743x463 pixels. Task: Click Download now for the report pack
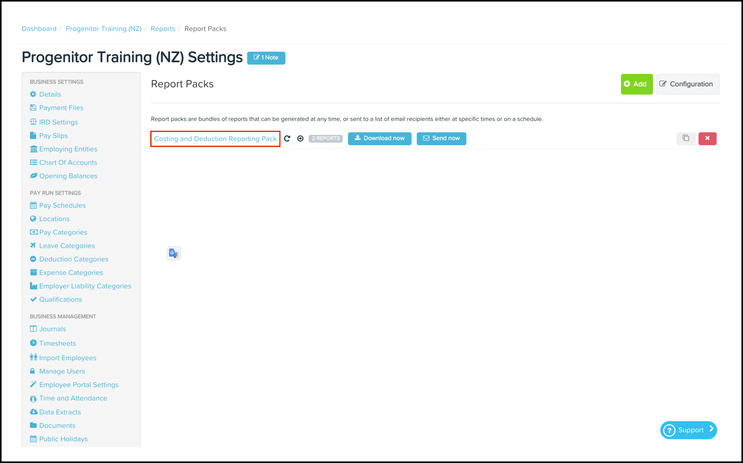[x=379, y=138]
